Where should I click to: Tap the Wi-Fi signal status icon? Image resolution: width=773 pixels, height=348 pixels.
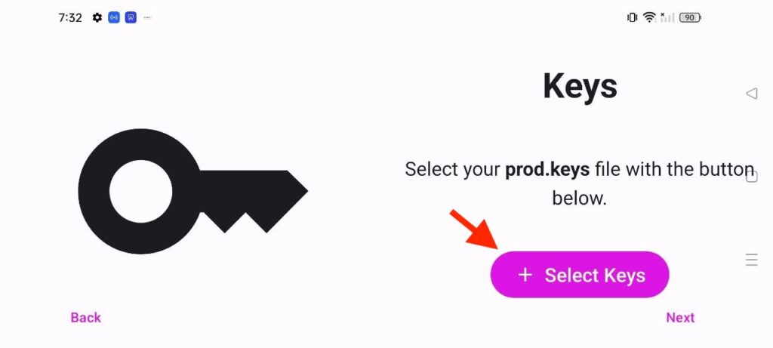coord(650,18)
